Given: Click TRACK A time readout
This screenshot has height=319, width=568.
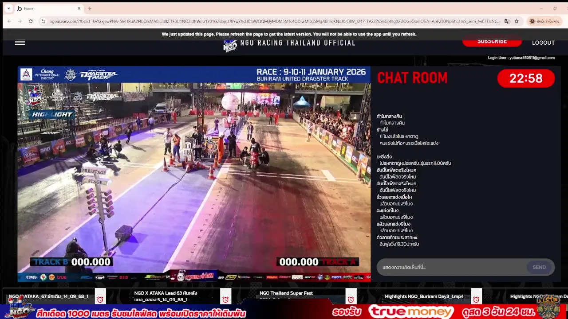Looking at the screenshot, I should [x=317, y=262].
